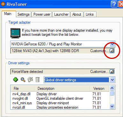Expand the NVIDIA GeForce 6200 adapter dropdown
This screenshot has height=117, width=123.
tap(112, 44)
